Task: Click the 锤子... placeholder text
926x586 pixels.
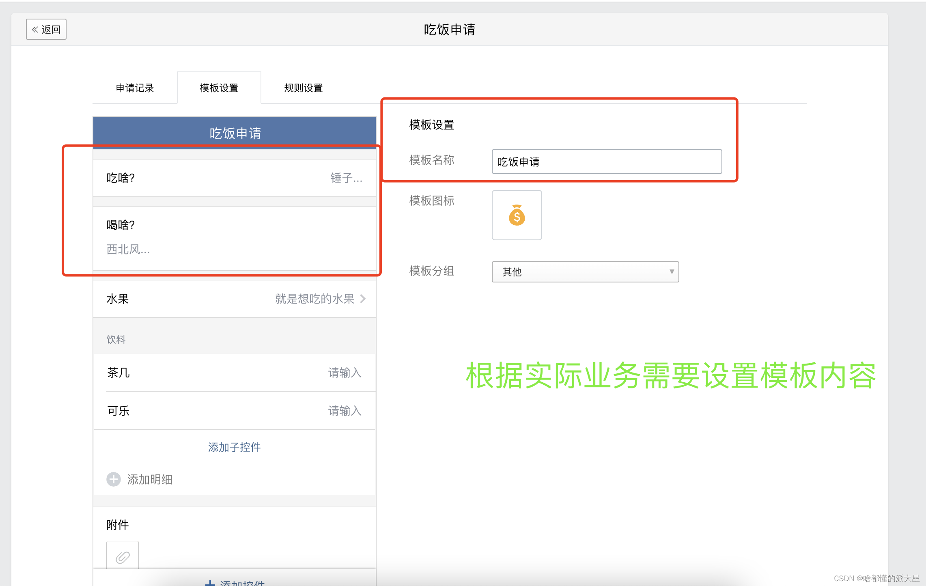Action: point(347,178)
